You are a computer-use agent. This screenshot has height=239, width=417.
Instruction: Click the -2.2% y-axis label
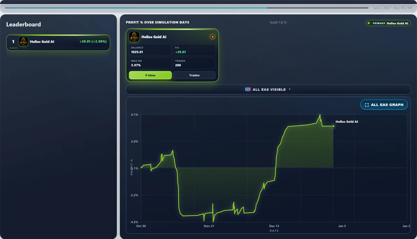[x=134, y=195]
